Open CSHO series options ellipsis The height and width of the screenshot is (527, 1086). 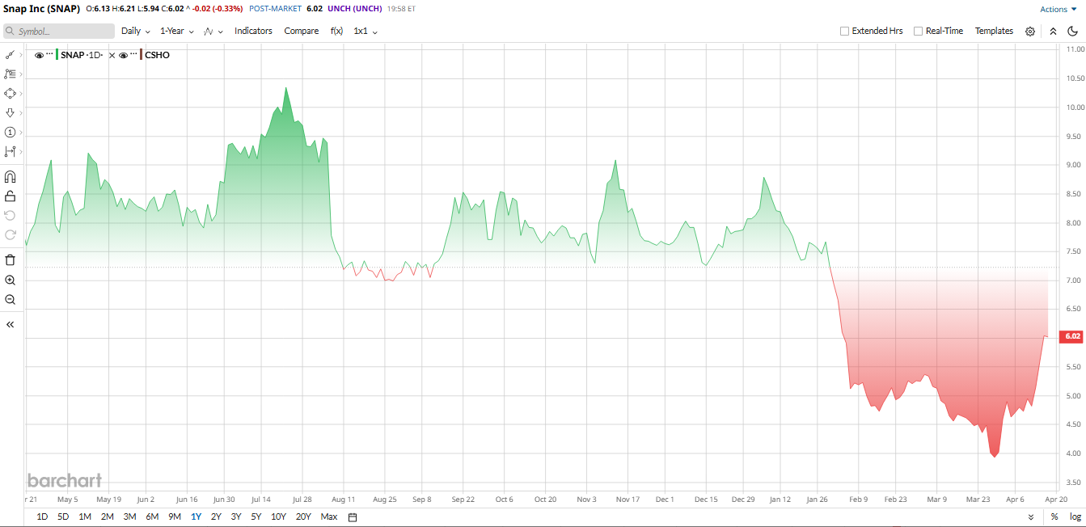[x=133, y=54]
